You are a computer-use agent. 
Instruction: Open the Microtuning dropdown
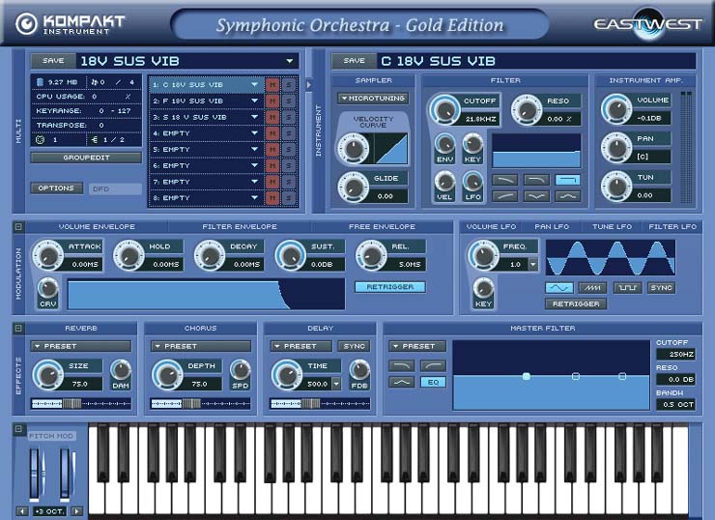[373, 98]
